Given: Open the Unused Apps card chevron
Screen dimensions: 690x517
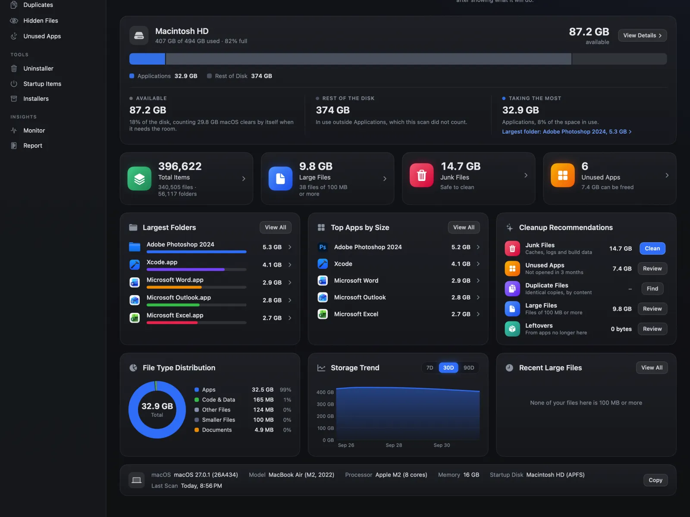Looking at the screenshot, I should point(667,175).
